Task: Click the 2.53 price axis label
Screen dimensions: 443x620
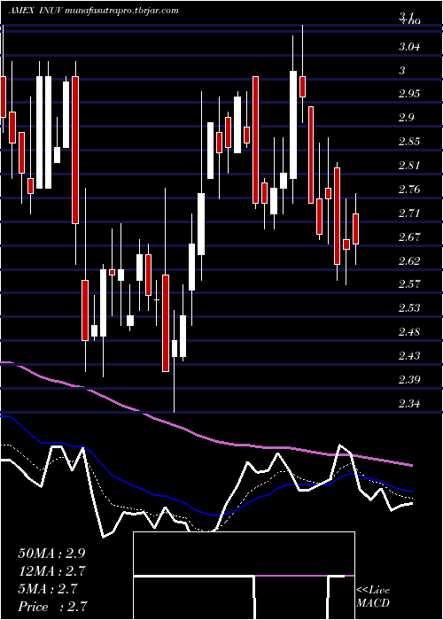Action: [409, 307]
